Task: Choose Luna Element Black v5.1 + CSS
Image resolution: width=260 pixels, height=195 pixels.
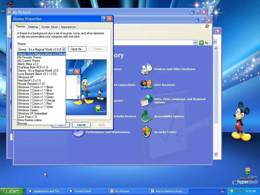Action: coord(42,74)
